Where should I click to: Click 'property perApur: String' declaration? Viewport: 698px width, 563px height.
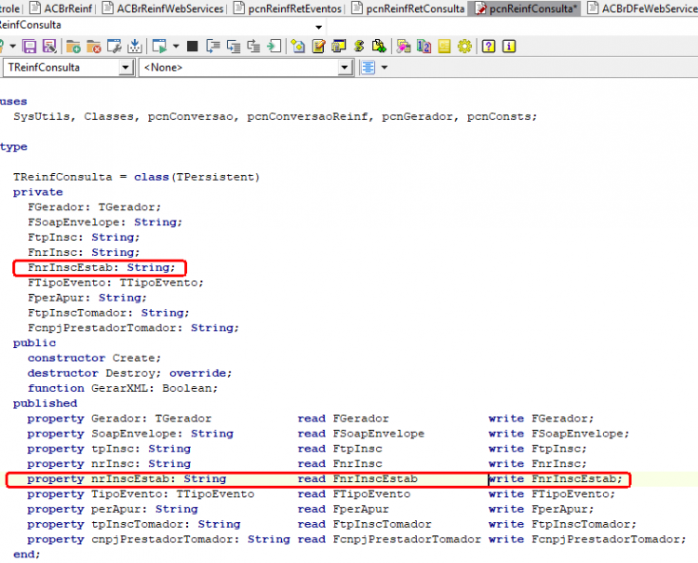click(113, 509)
